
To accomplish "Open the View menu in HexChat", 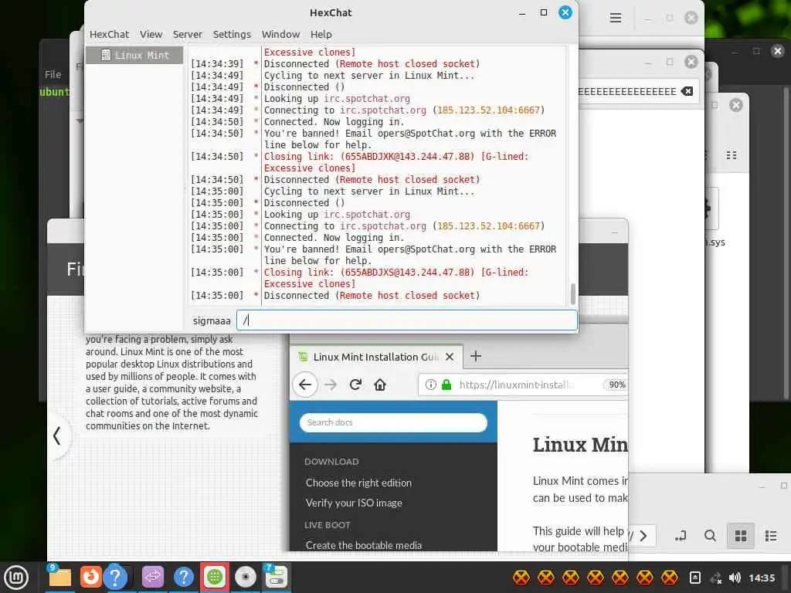I will click(x=151, y=34).
